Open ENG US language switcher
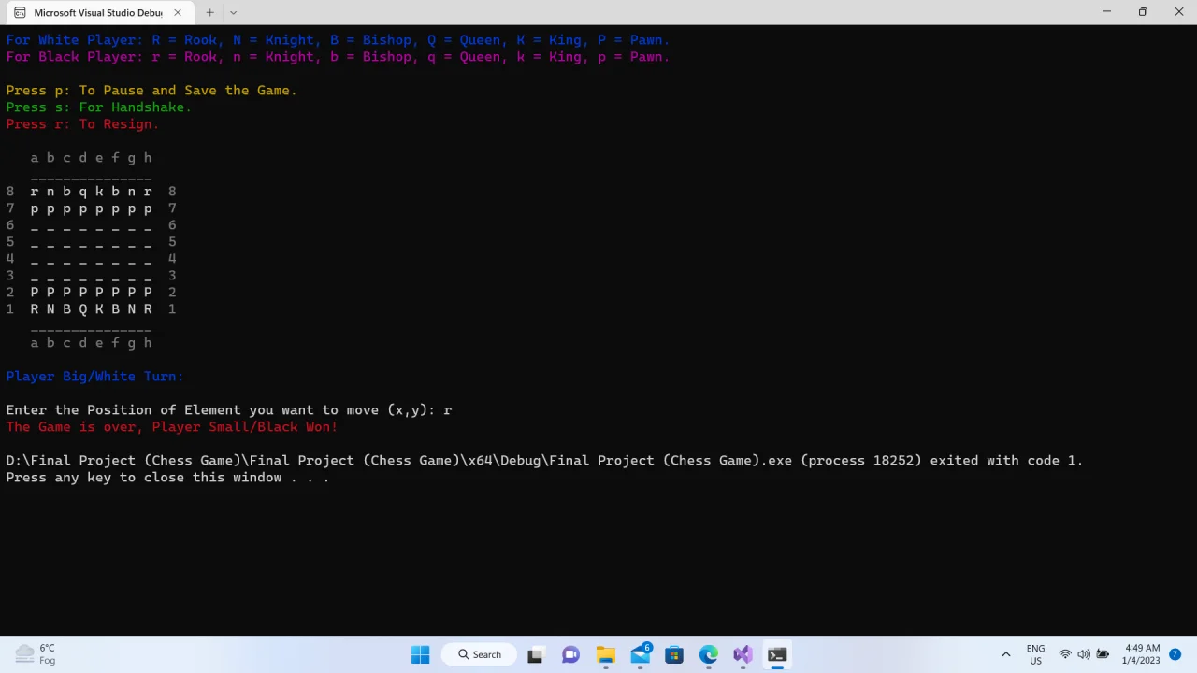 [x=1035, y=654]
